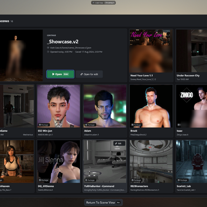Click the 032 Min-jun title
The image size is (207, 207).
[45, 131]
